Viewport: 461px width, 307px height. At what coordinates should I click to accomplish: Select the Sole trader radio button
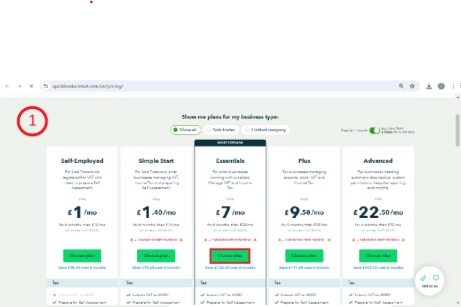coord(221,130)
